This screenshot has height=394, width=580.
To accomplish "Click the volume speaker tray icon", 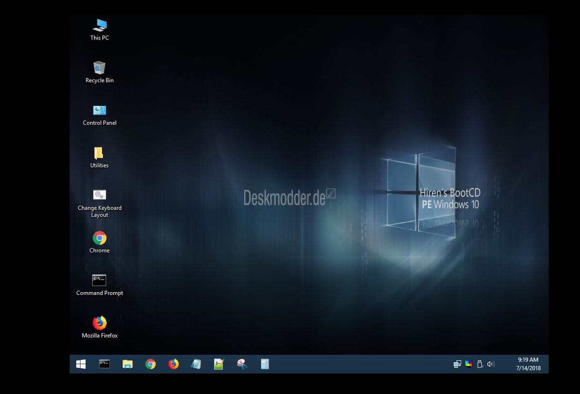I will pyautogui.click(x=491, y=364).
